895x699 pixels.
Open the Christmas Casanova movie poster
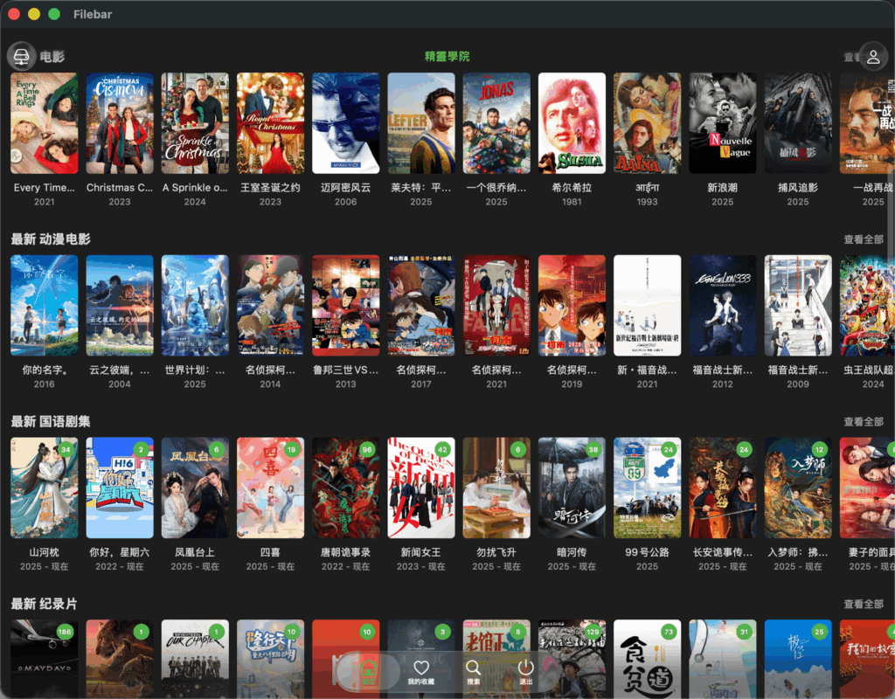[x=120, y=123]
